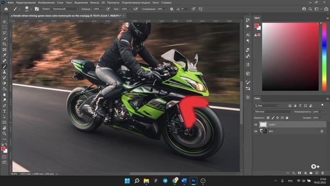Select the Rectangle shape tool
The height and width of the screenshot is (186, 330).
[4, 122]
